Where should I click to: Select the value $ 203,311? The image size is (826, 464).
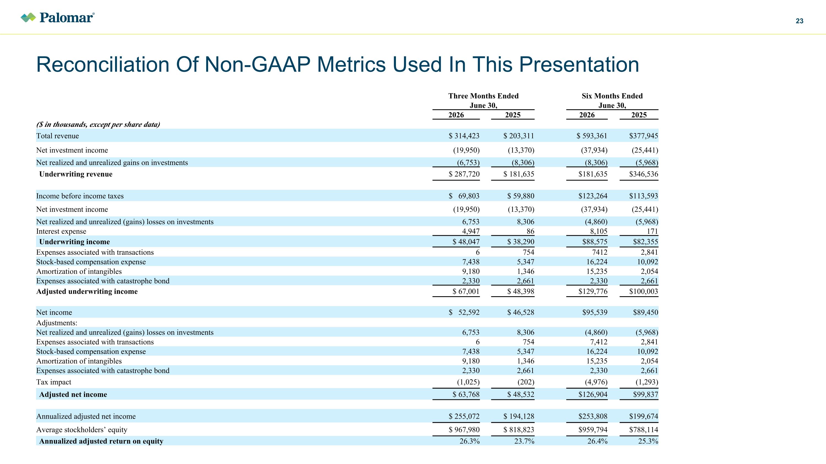519,136
